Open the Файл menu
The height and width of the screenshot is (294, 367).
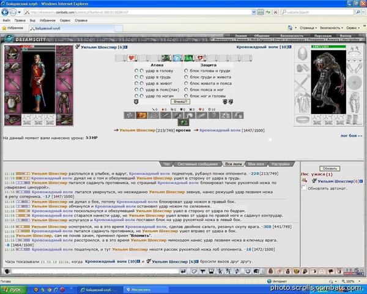click(6, 20)
